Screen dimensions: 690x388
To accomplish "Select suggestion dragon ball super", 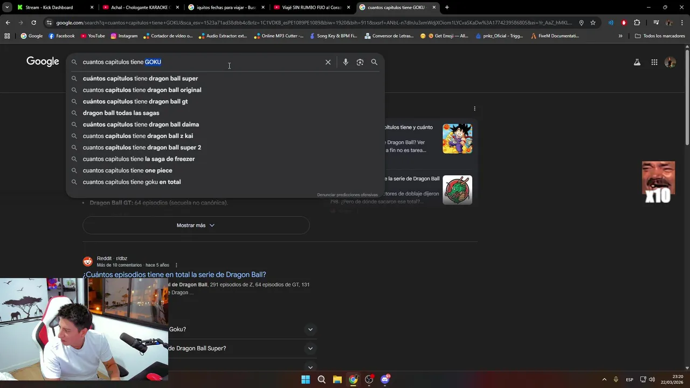I will 225,79.
